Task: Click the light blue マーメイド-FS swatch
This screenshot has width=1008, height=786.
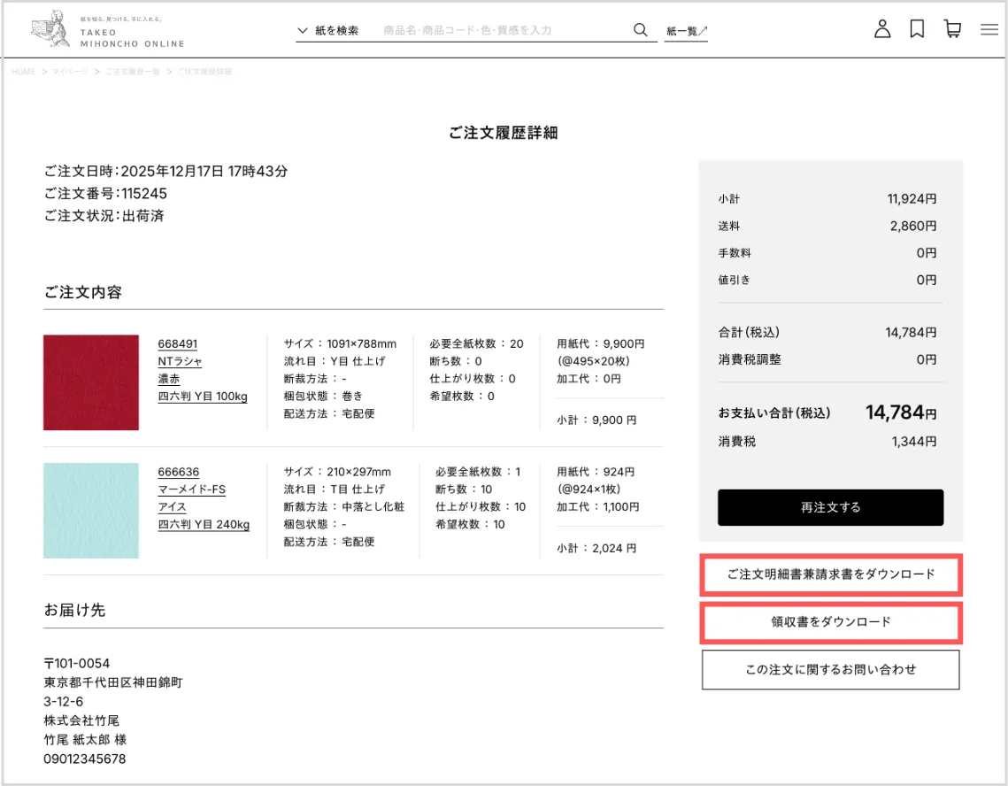Action: pyautogui.click(x=91, y=511)
